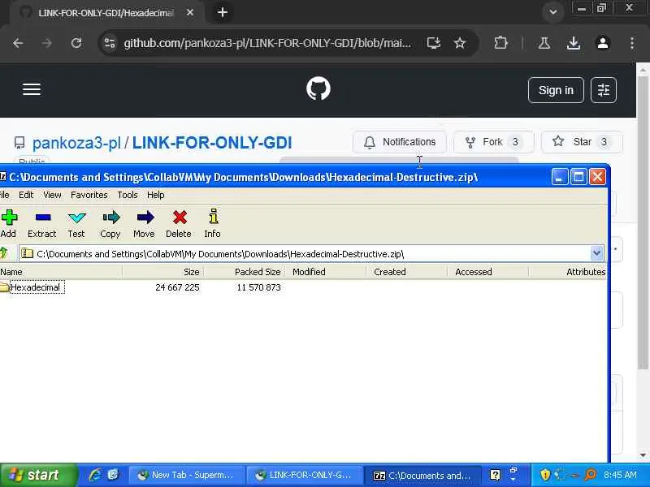Go up one folder level in 7-Zip
650x487 pixels.
coord(4,252)
